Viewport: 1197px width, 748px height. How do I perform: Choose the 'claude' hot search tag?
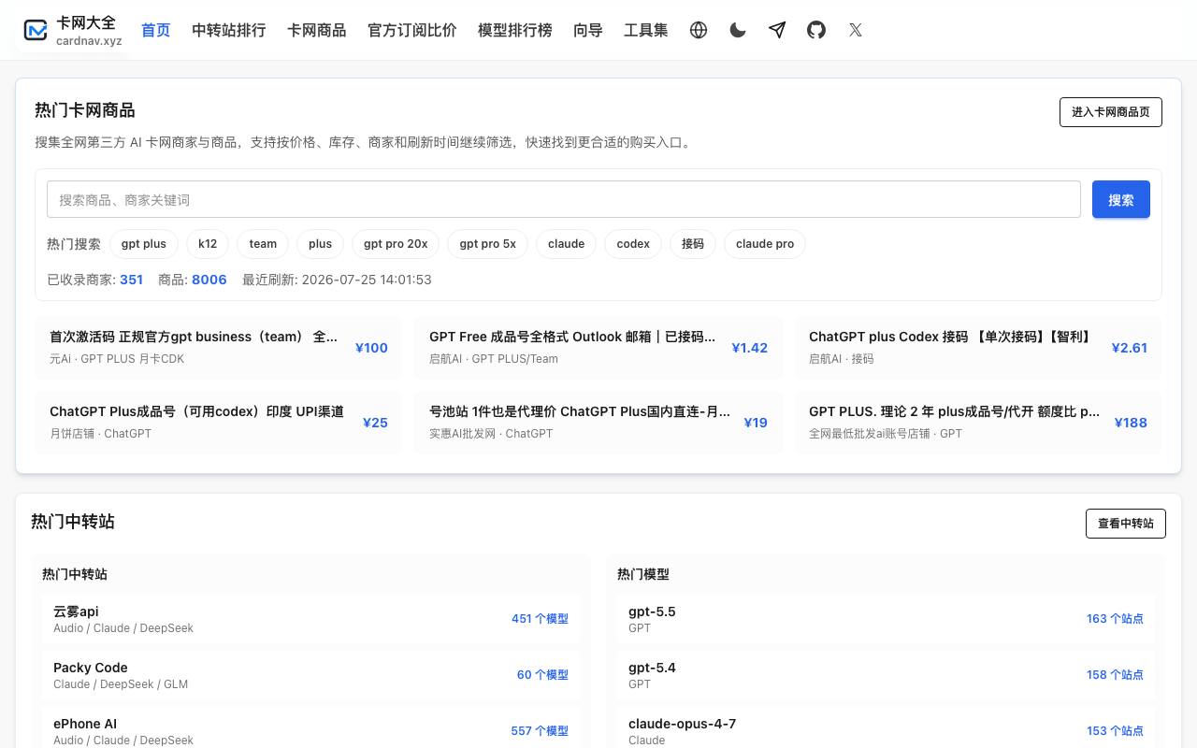(567, 244)
